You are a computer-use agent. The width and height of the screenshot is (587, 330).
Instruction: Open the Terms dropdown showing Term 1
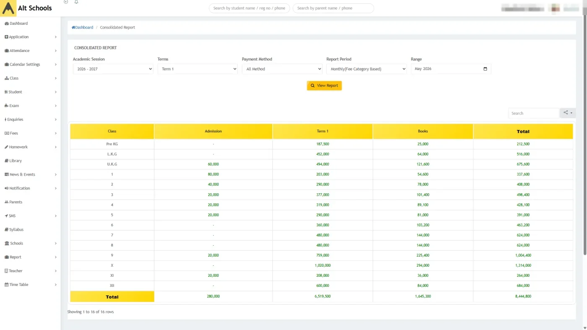click(197, 69)
